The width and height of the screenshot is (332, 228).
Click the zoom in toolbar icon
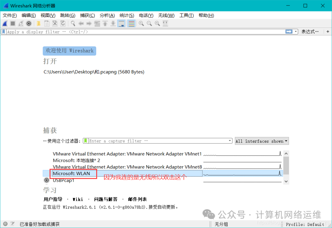(141, 23)
